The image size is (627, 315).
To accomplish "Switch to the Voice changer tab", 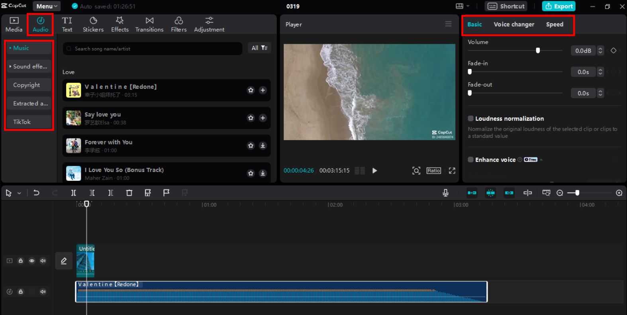I will click(x=514, y=24).
